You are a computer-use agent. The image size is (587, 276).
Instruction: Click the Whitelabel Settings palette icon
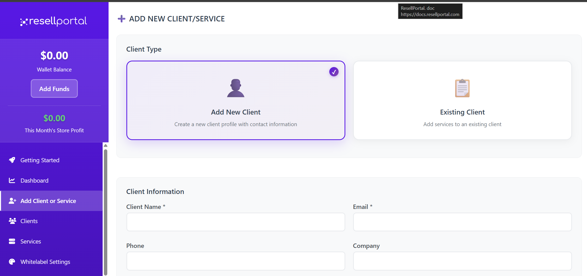point(12,262)
